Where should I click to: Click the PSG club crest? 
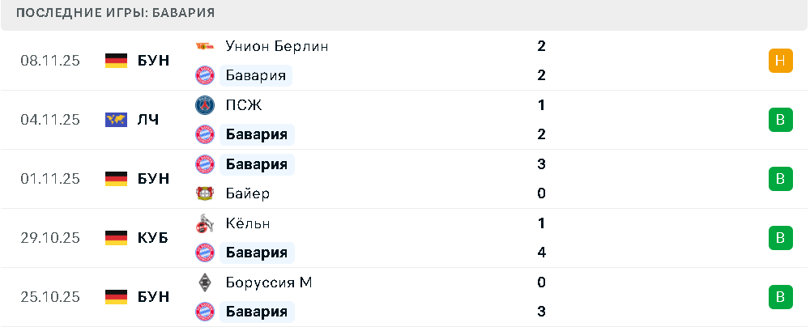(204, 105)
